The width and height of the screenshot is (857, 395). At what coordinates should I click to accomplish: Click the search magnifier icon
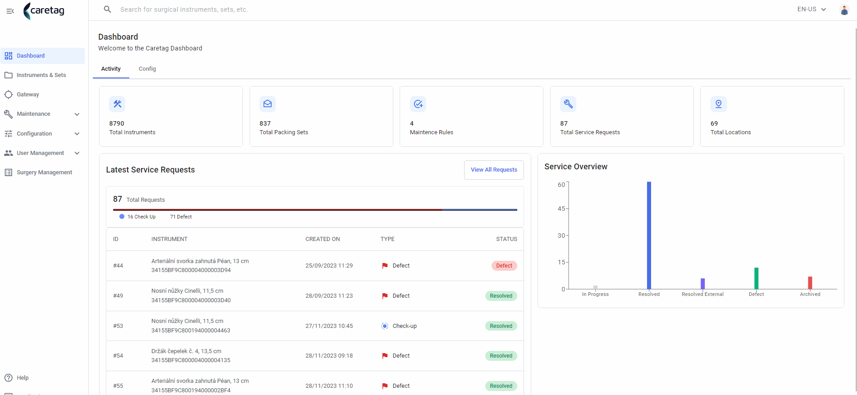click(x=107, y=9)
